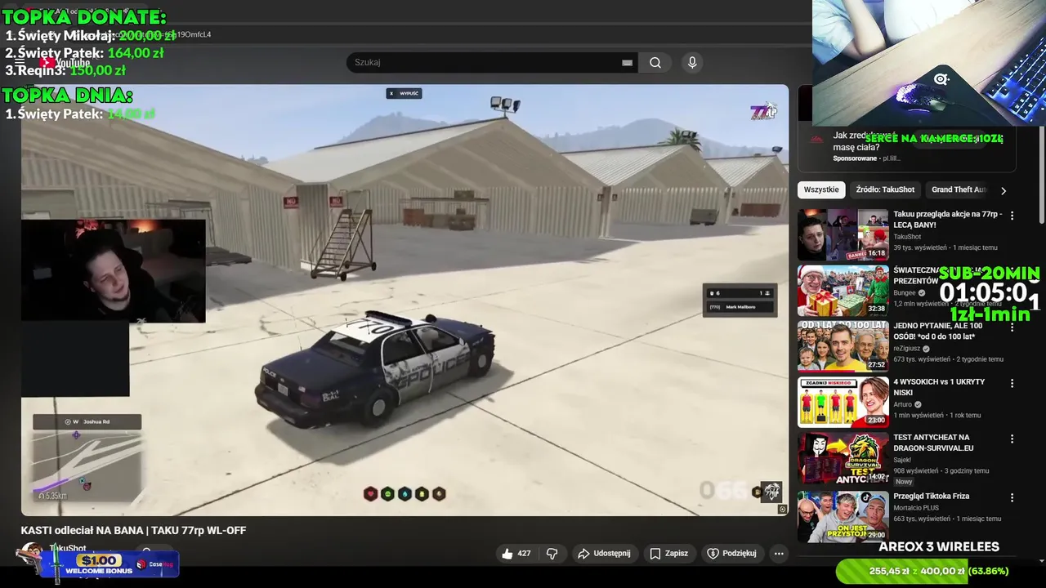Open menu for Takuu przegląda akcje video
Screen dimensions: 1046x588
coord(1012,216)
